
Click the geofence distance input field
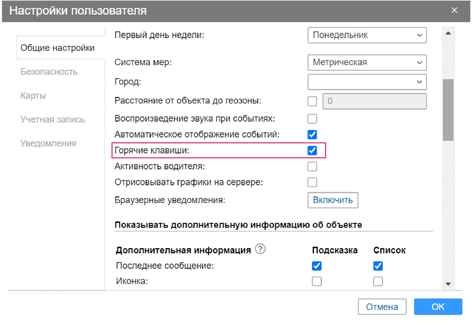pos(375,101)
